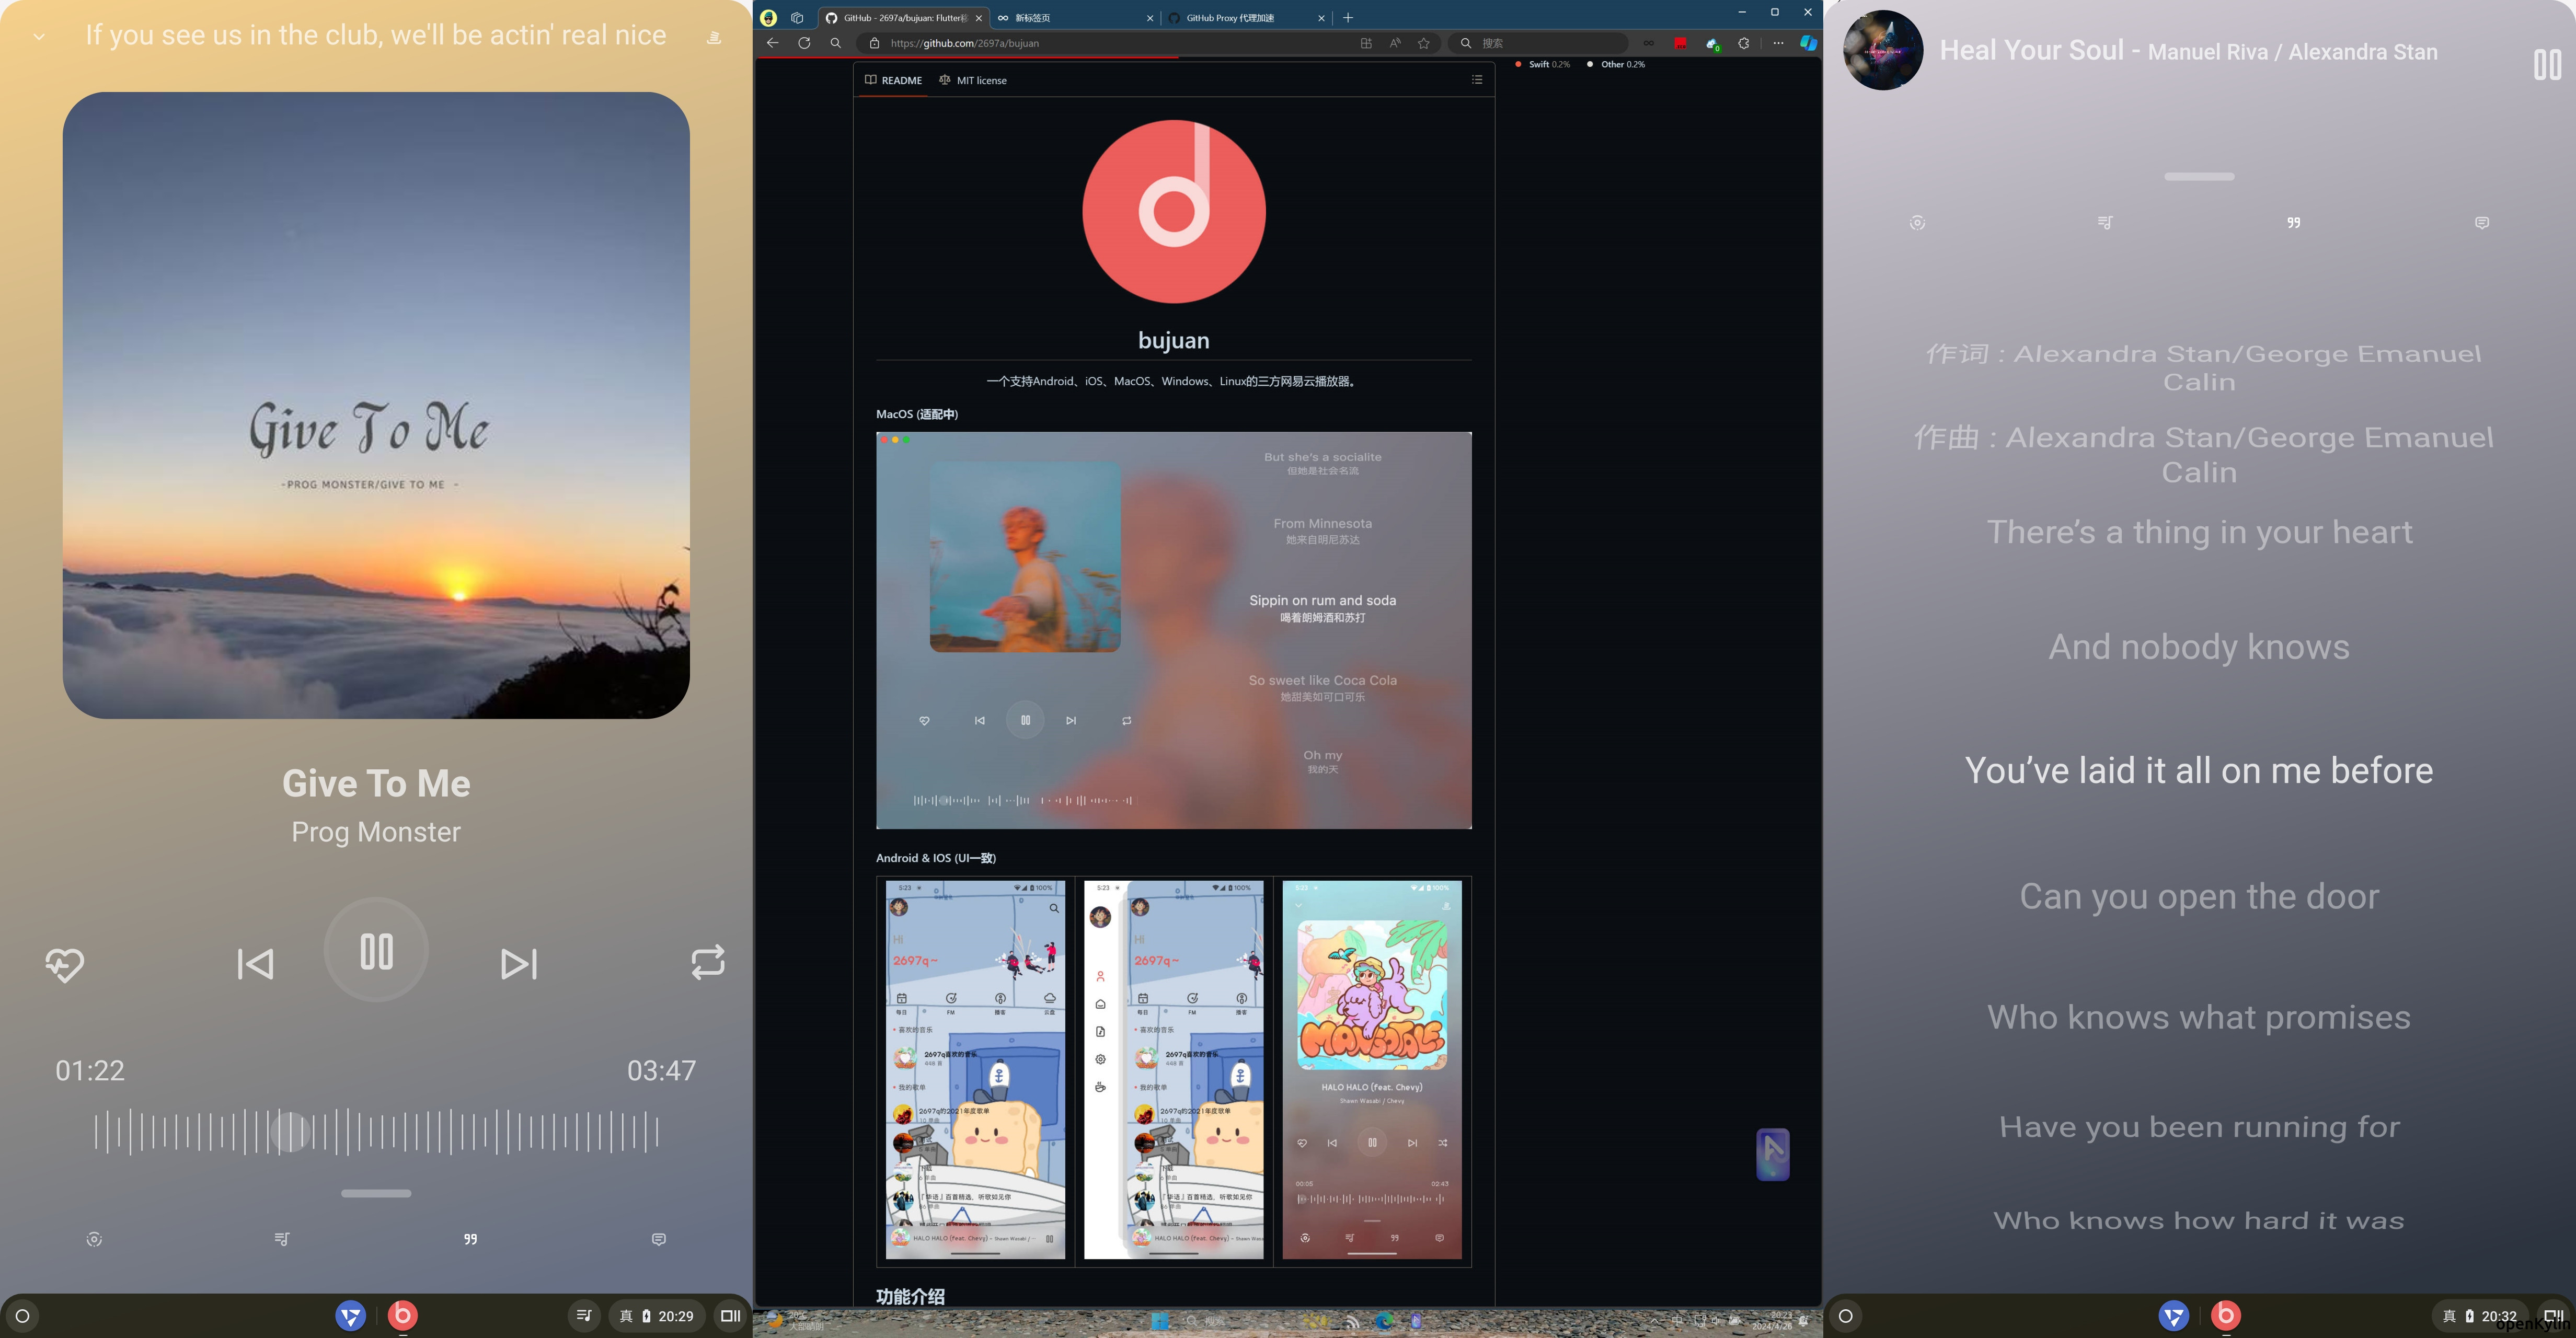The image size is (2576, 1338).
Task: Click the Heal Your Soul album thumbnail
Action: [1883, 50]
